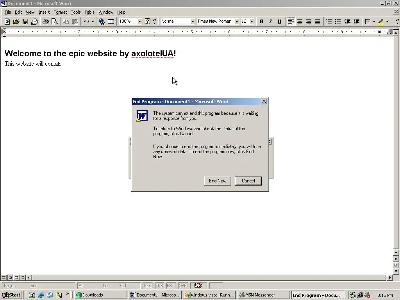The width and height of the screenshot is (400, 300).
Task: Click the Decrease Indent icon
Action: point(347,21)
